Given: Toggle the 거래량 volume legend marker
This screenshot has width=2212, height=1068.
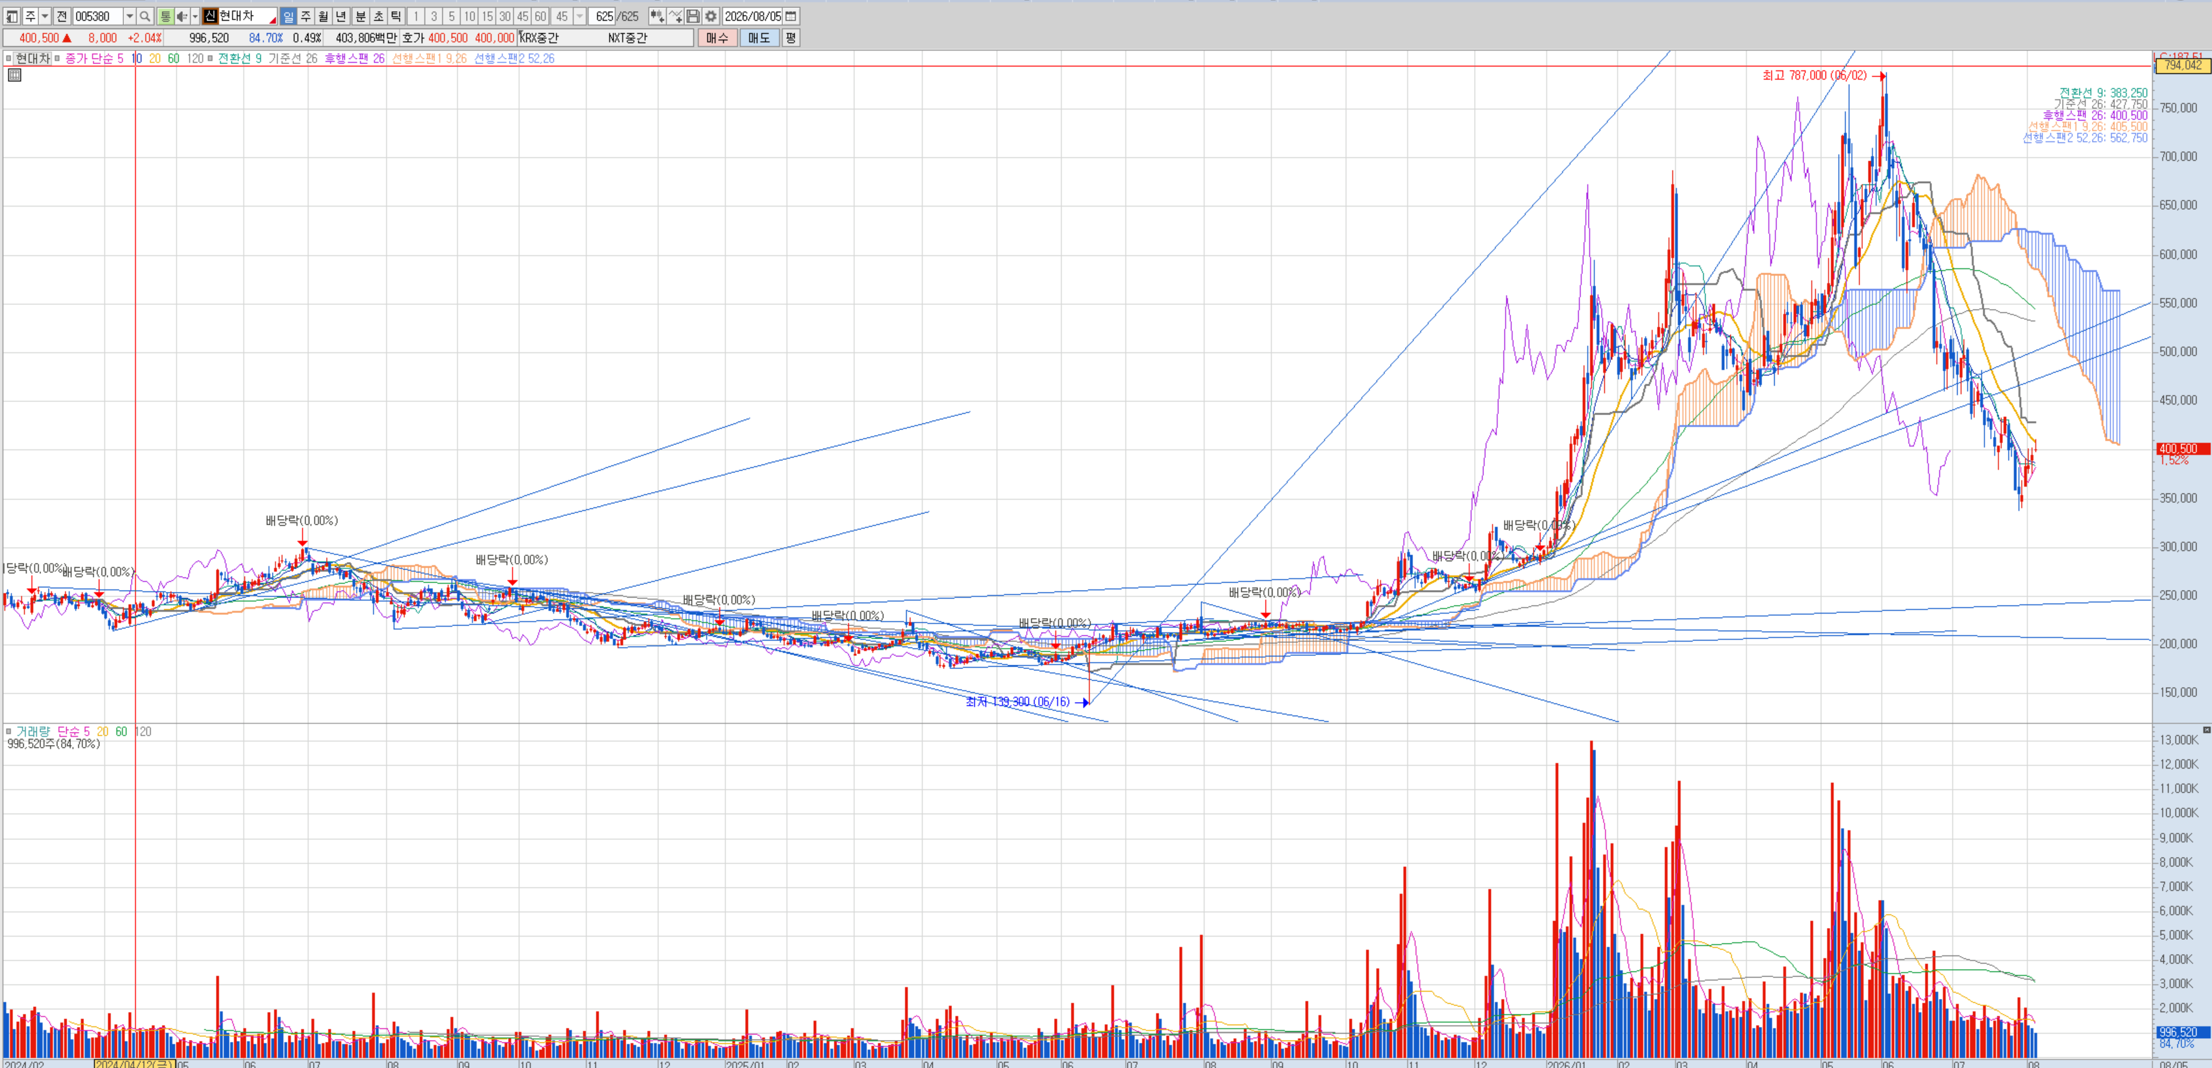Looking at the screenshot, I should (9, 731).
